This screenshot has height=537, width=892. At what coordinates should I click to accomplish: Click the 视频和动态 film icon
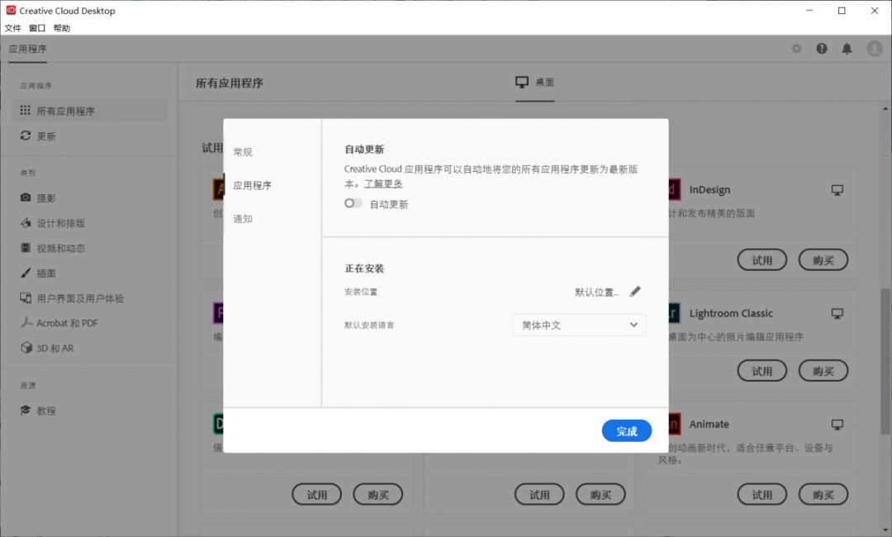(x=25, y=248)
